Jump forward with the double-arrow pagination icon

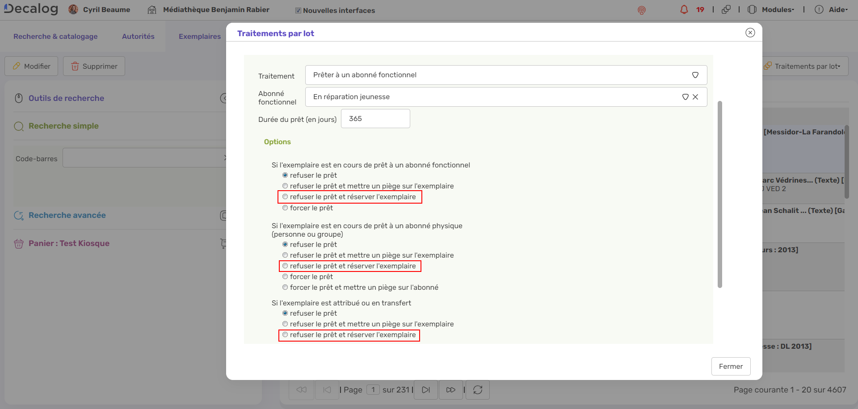pyautogui.click(x=451, y=389)
